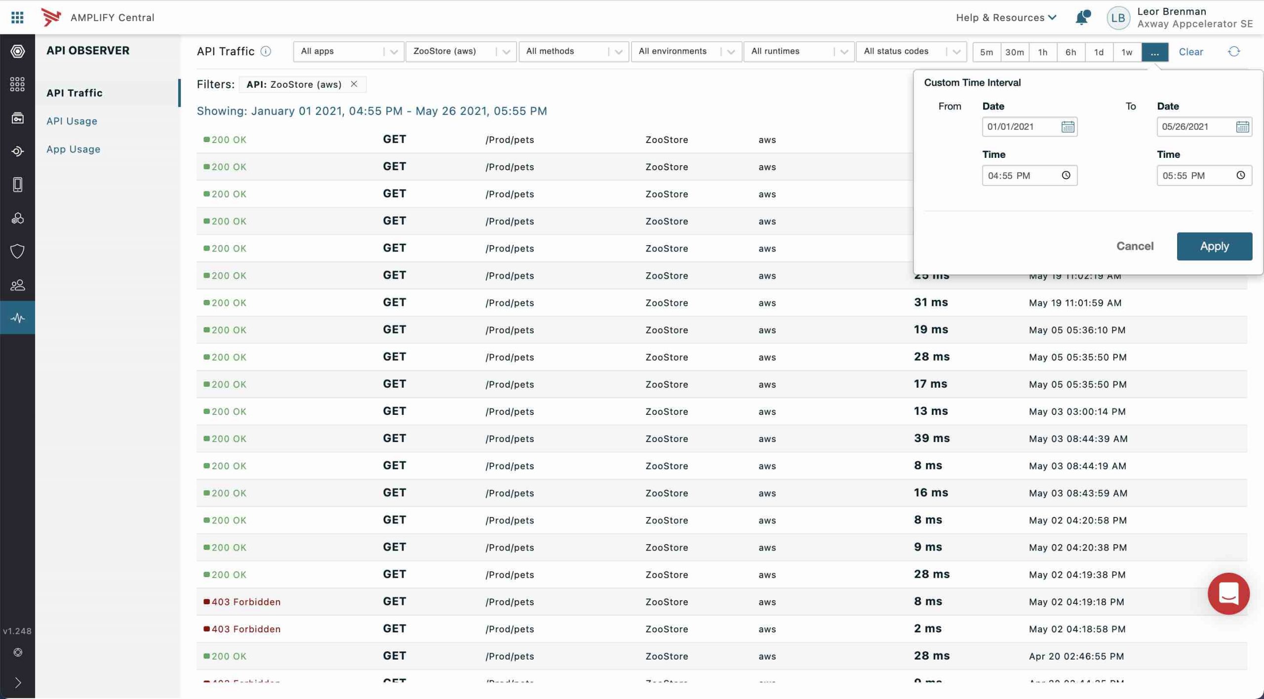Screen dimensions: 1264x699
Task: Go to App Usage menu item
Action: coord(73,149)
